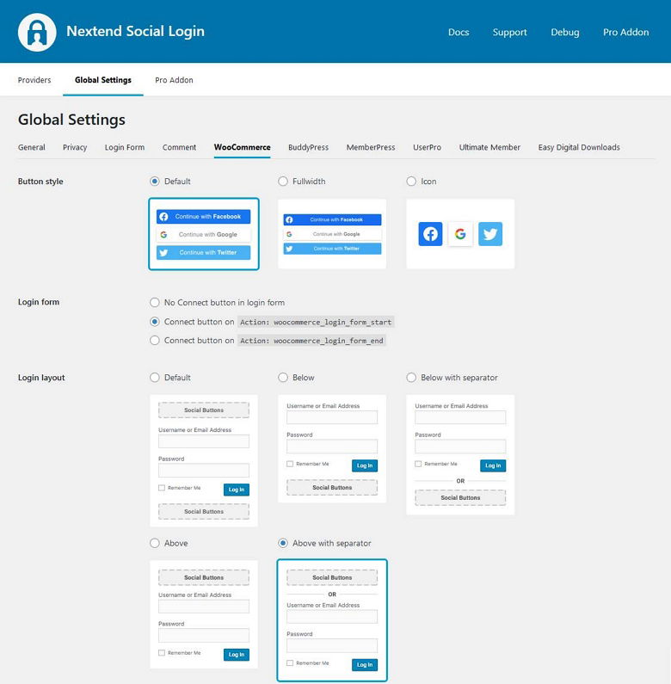Click the Above layout preview thumbnail
The width and height of the screenshot is (671, 684).
204,615
